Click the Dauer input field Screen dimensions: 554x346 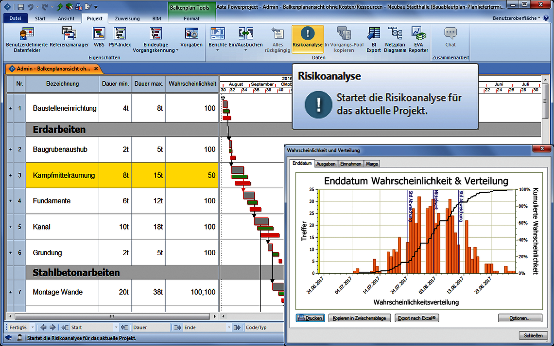click(x=151, y=327)
